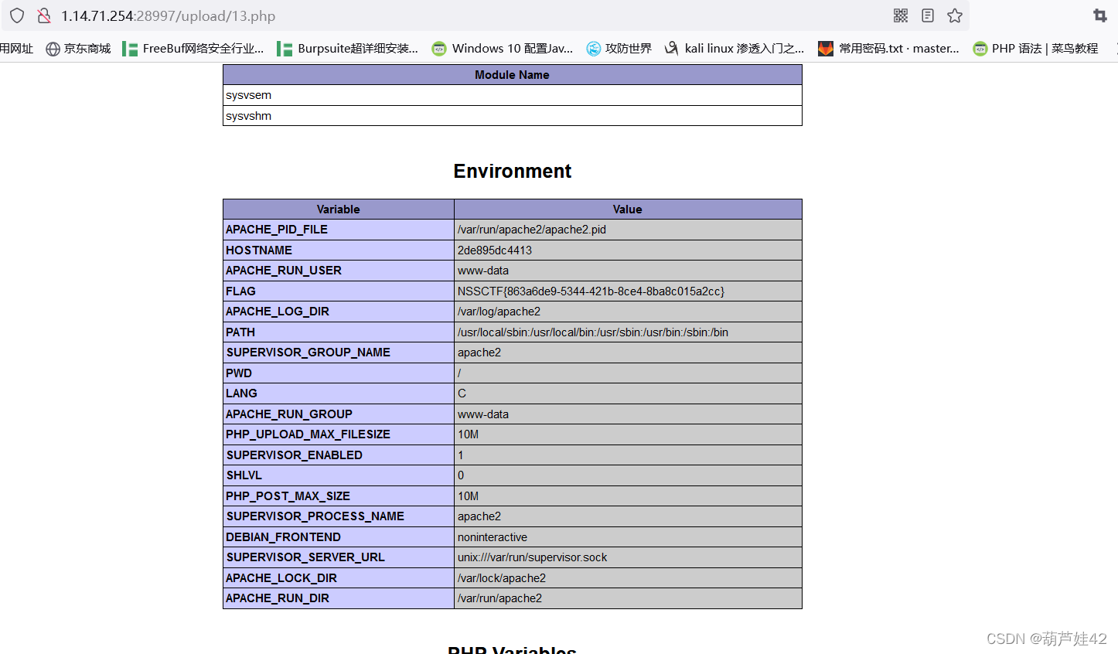The width and height of the screenshot is (1118, 654).
Task: Open the kali linux 渗透入门 bookmark
Action: (735, 49)
